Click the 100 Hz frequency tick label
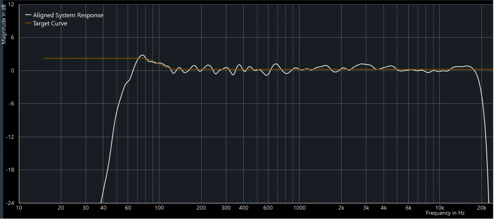Screen dimensions: 494x219 [x=159, y=208]
